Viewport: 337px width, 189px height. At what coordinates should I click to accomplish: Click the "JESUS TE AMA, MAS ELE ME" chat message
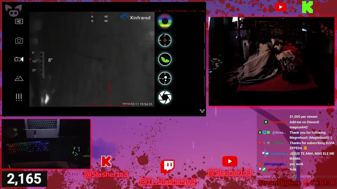tap(312, 154)
